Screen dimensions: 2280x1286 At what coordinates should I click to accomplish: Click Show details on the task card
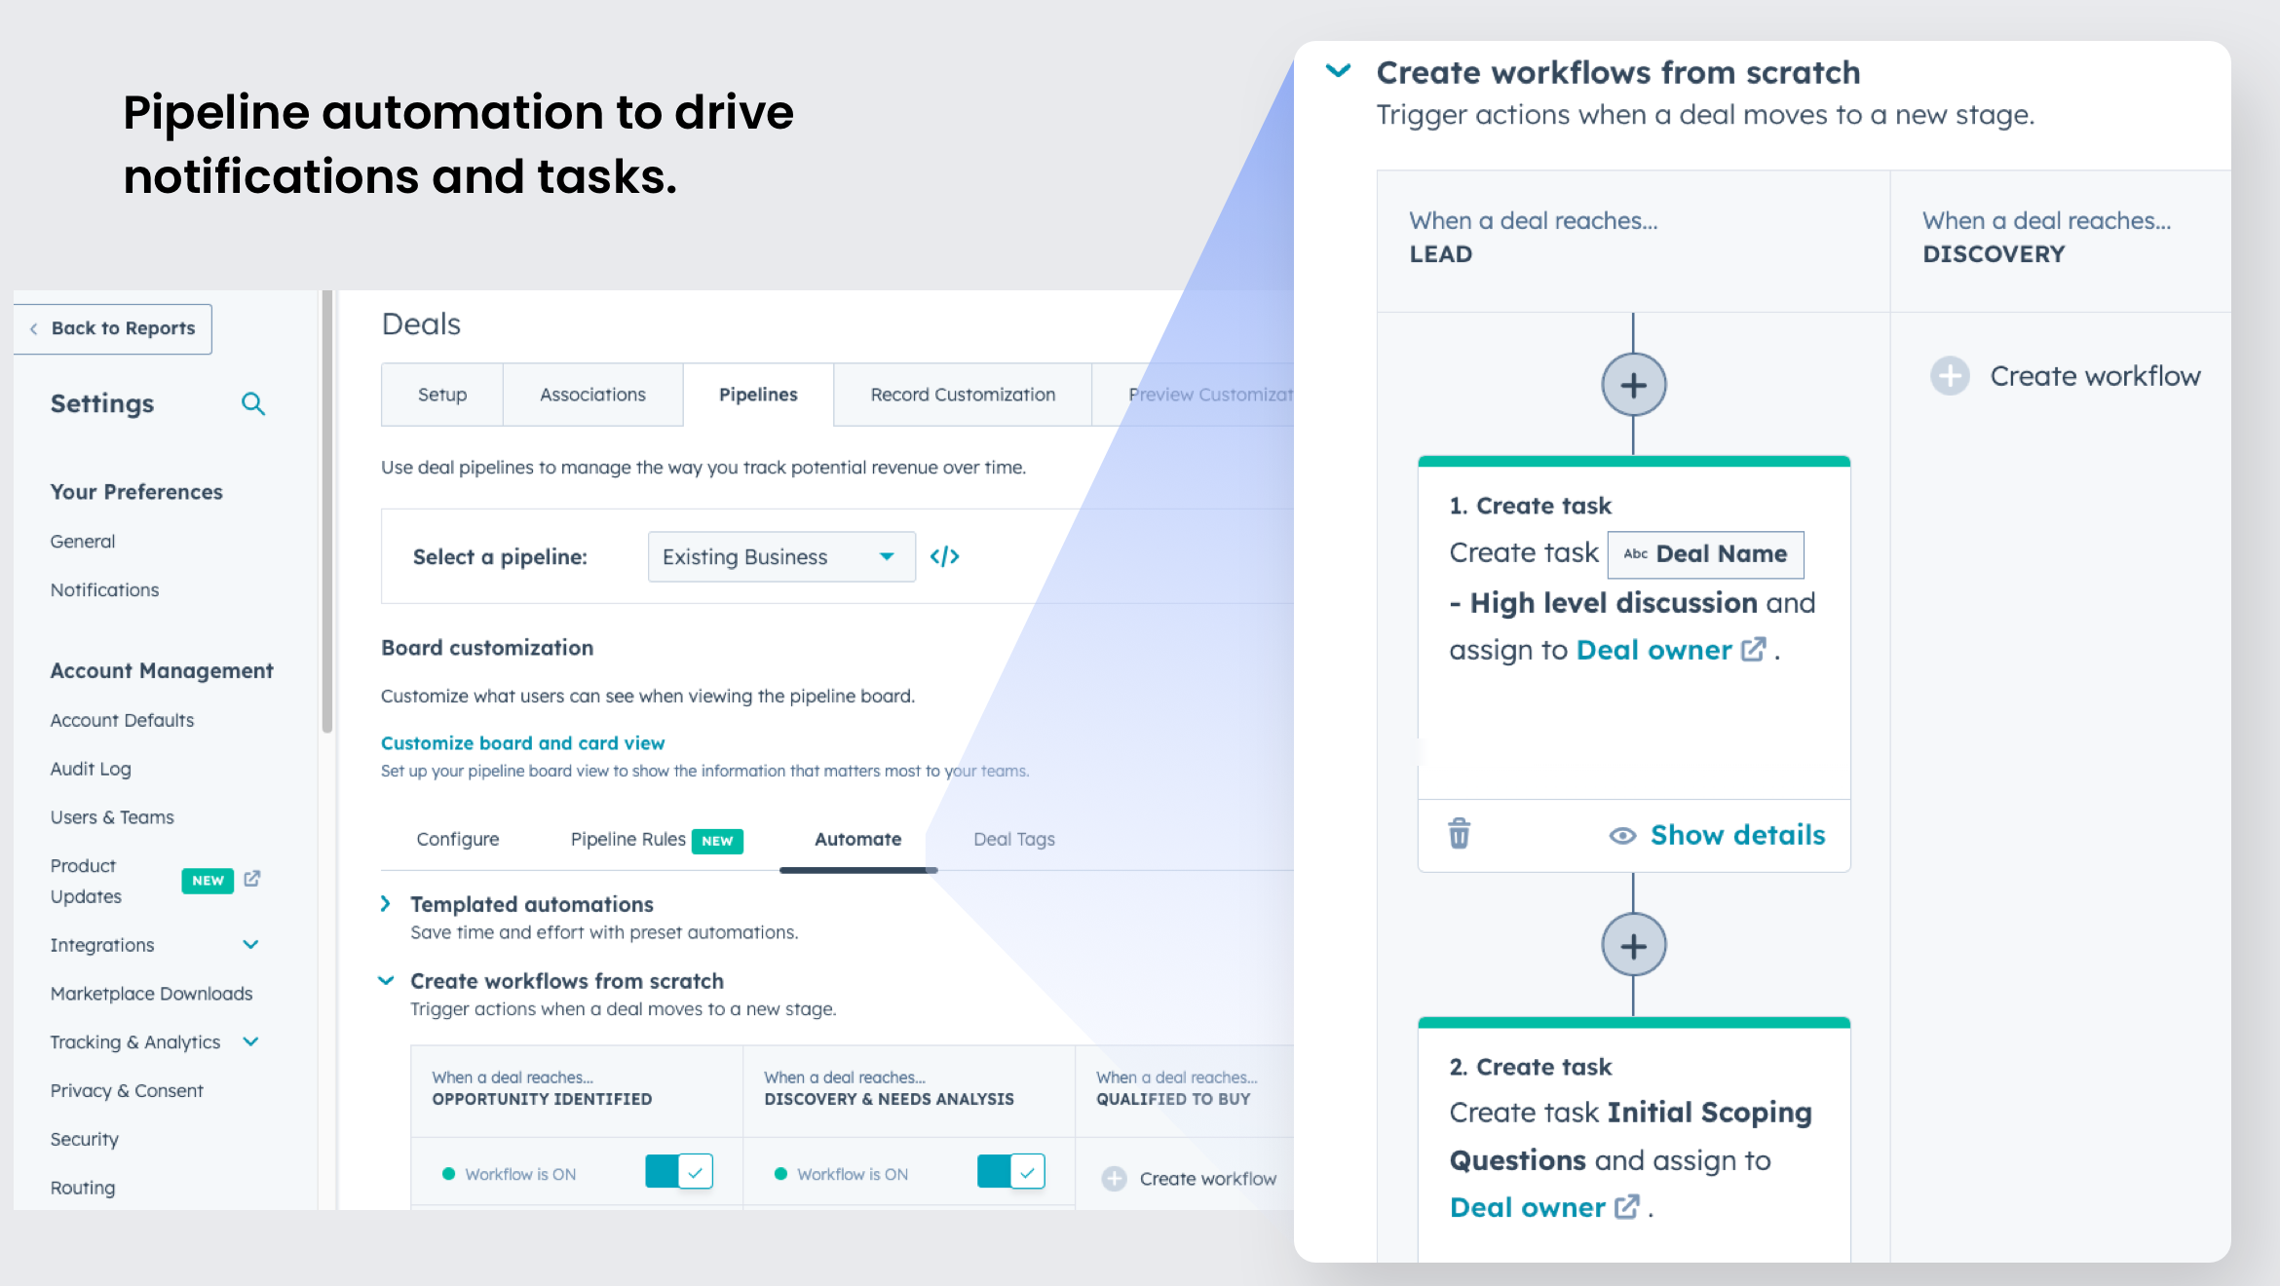(1737, 835)
